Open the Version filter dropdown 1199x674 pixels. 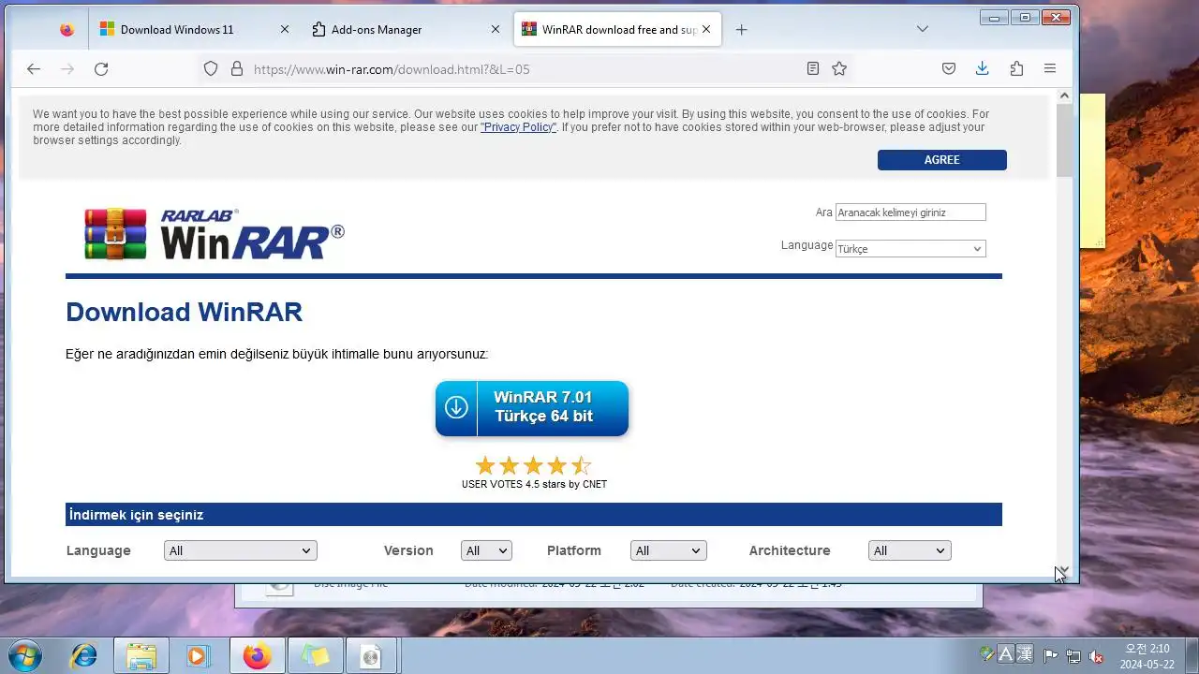point(486,550)
